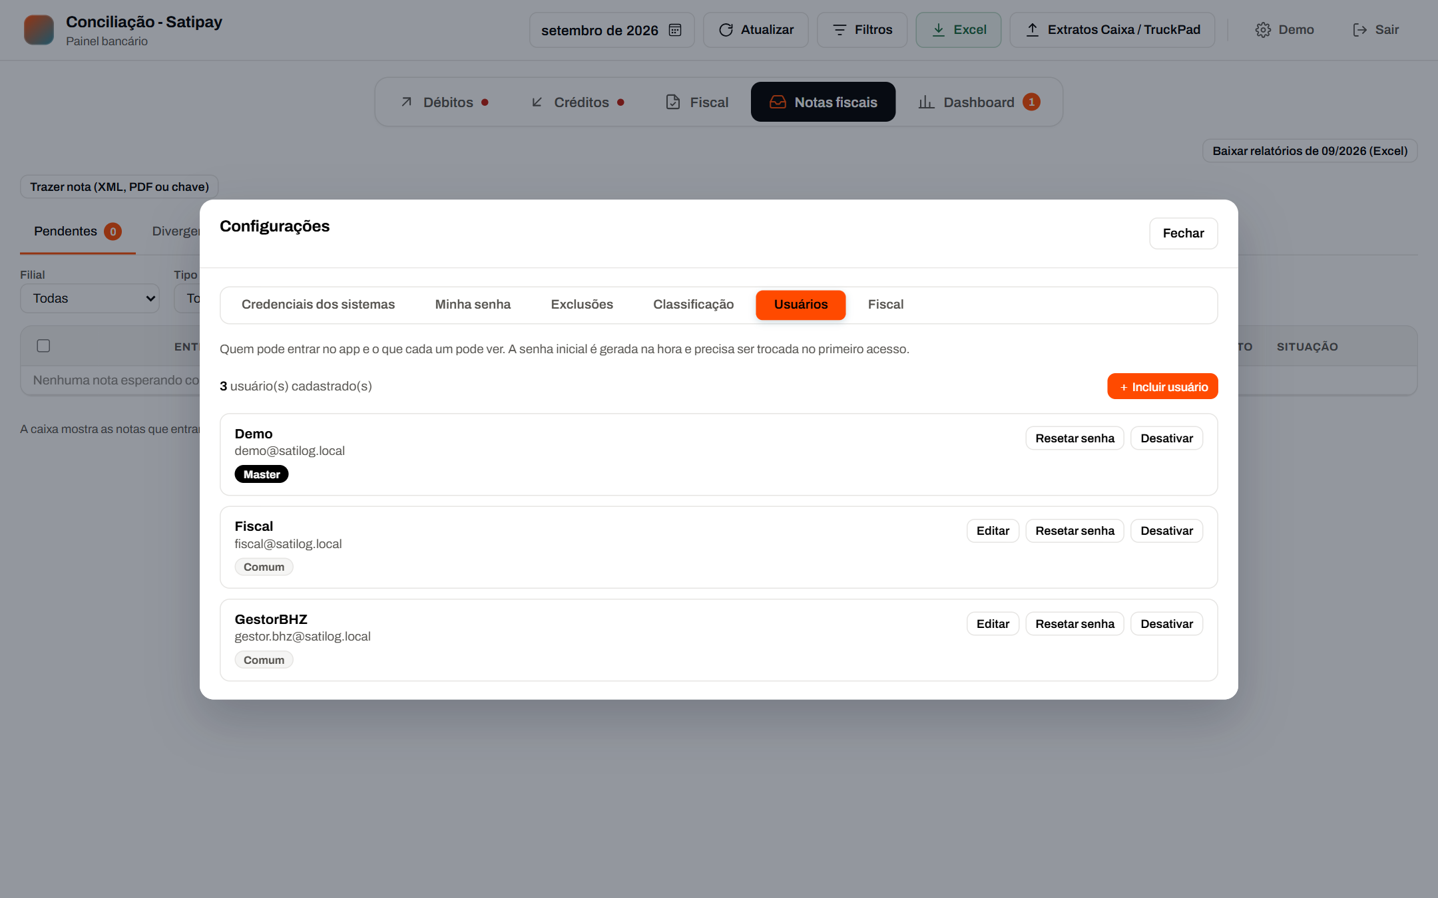Click the upload icon for Extratos Caixa / TruckPad
This screenshot has width=1438, height=898.
1032,30
